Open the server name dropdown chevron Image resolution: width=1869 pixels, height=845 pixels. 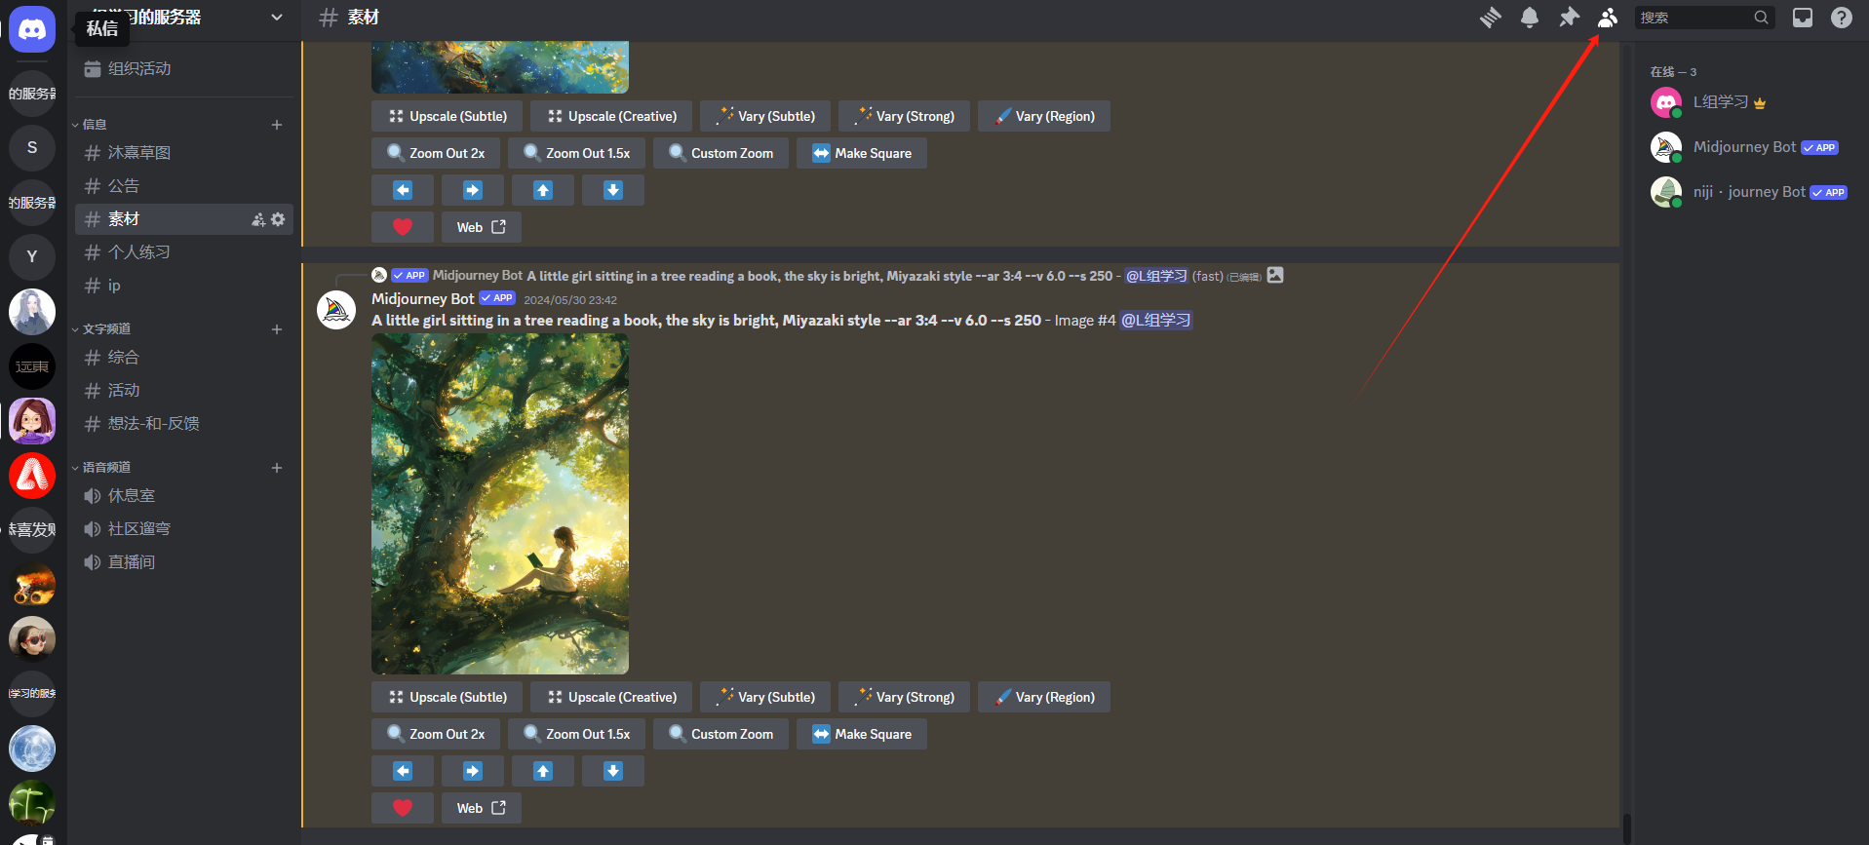pos(277,18)
